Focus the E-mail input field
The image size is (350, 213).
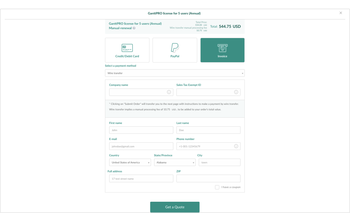141,146
